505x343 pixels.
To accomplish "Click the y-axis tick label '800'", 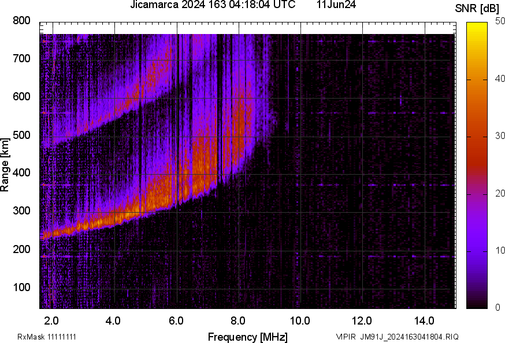I will [21, 21].
